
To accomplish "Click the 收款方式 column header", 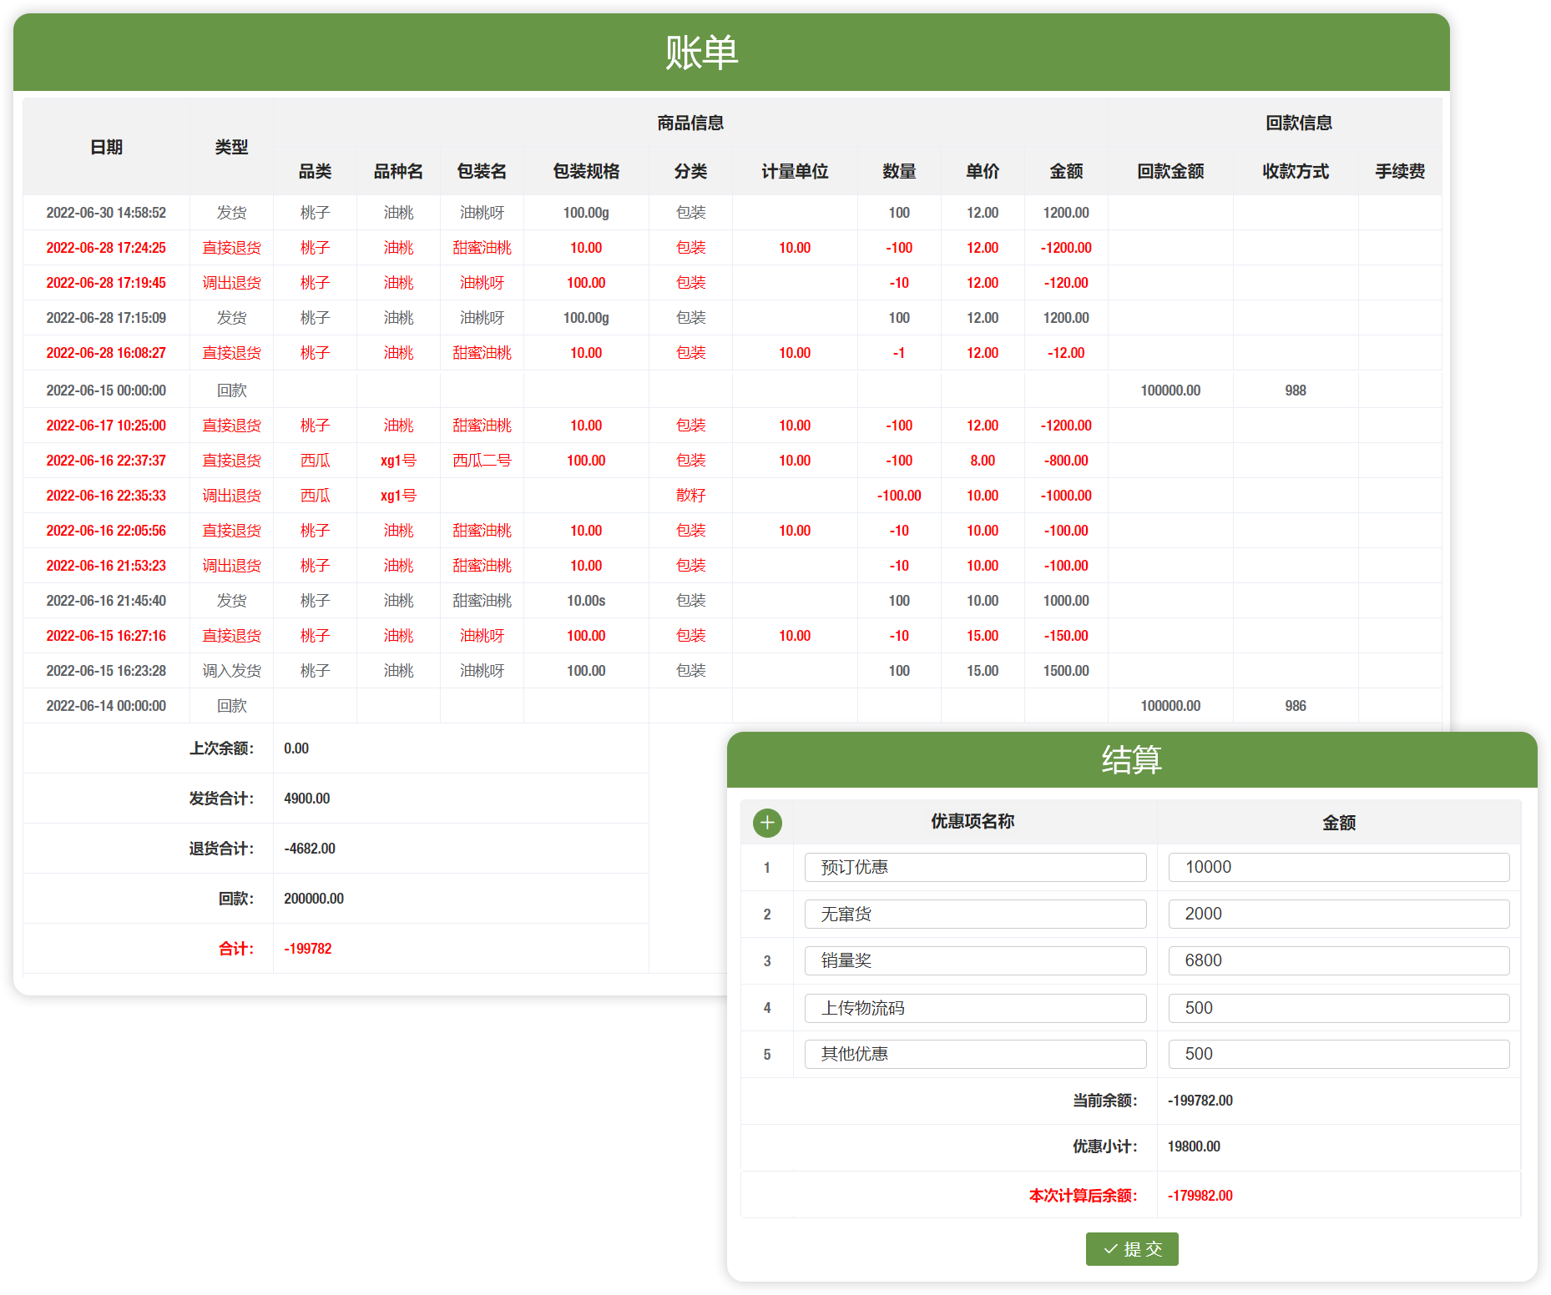I will pos(1296,172).
